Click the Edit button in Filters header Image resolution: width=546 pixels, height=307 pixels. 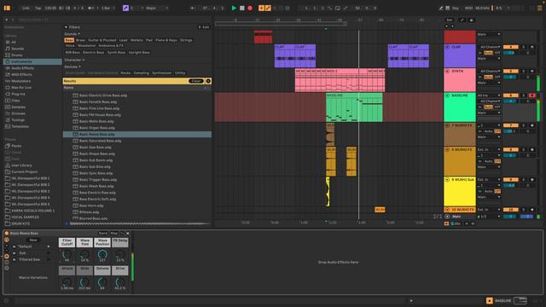tap(204, 27)
